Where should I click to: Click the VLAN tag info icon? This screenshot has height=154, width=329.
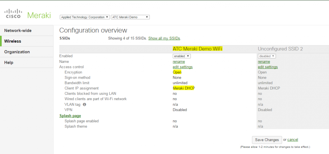point(84,104)
